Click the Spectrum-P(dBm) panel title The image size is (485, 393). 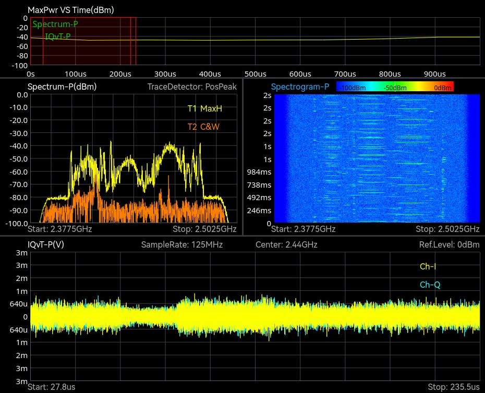62,87
